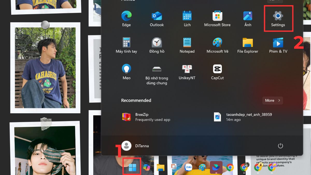Open Edge from pinned apps
311x175 pixels.
tap(126, 19)
